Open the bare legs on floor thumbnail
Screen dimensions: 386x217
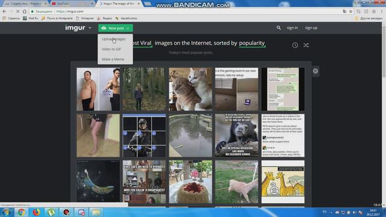[x=98, y=135]
